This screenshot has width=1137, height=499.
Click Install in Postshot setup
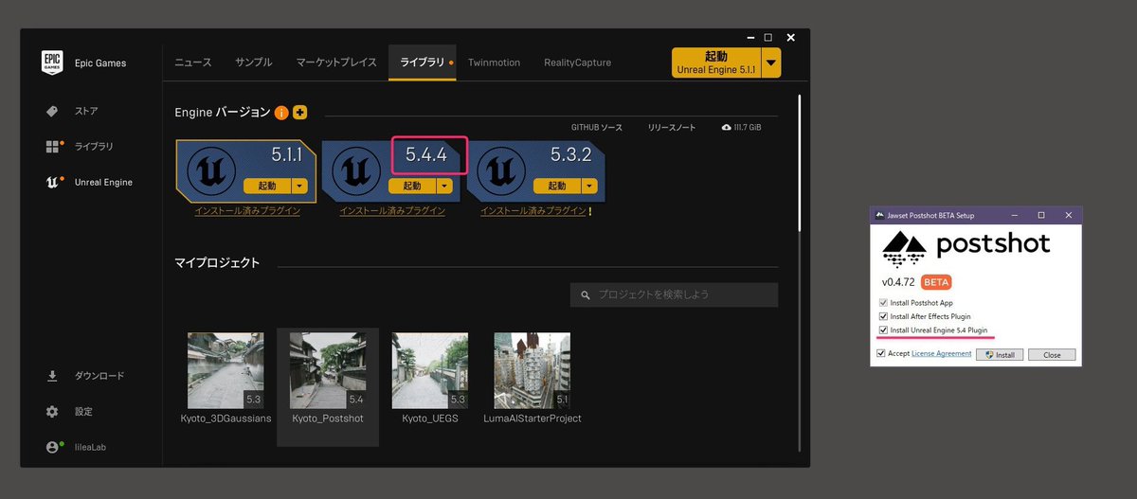1001,355
